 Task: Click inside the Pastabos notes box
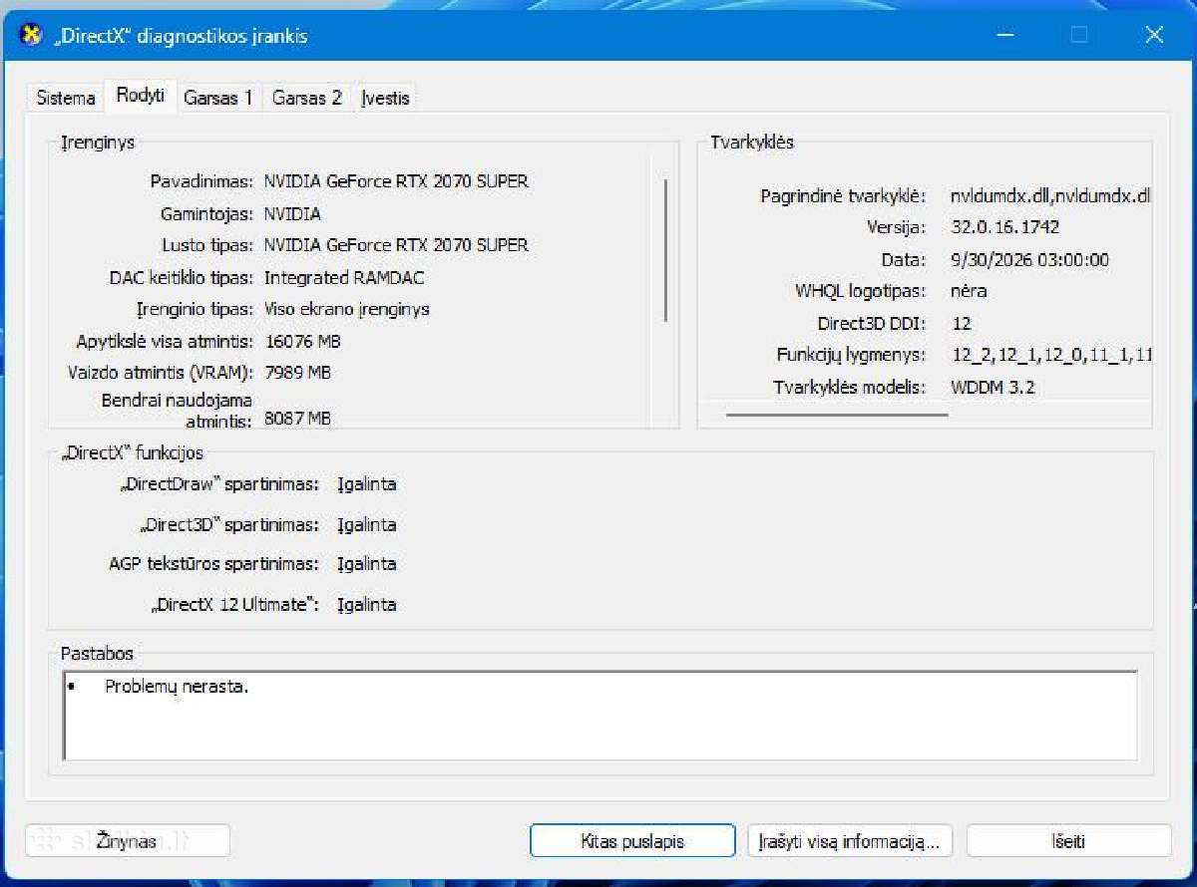click(x=599, y=716)
